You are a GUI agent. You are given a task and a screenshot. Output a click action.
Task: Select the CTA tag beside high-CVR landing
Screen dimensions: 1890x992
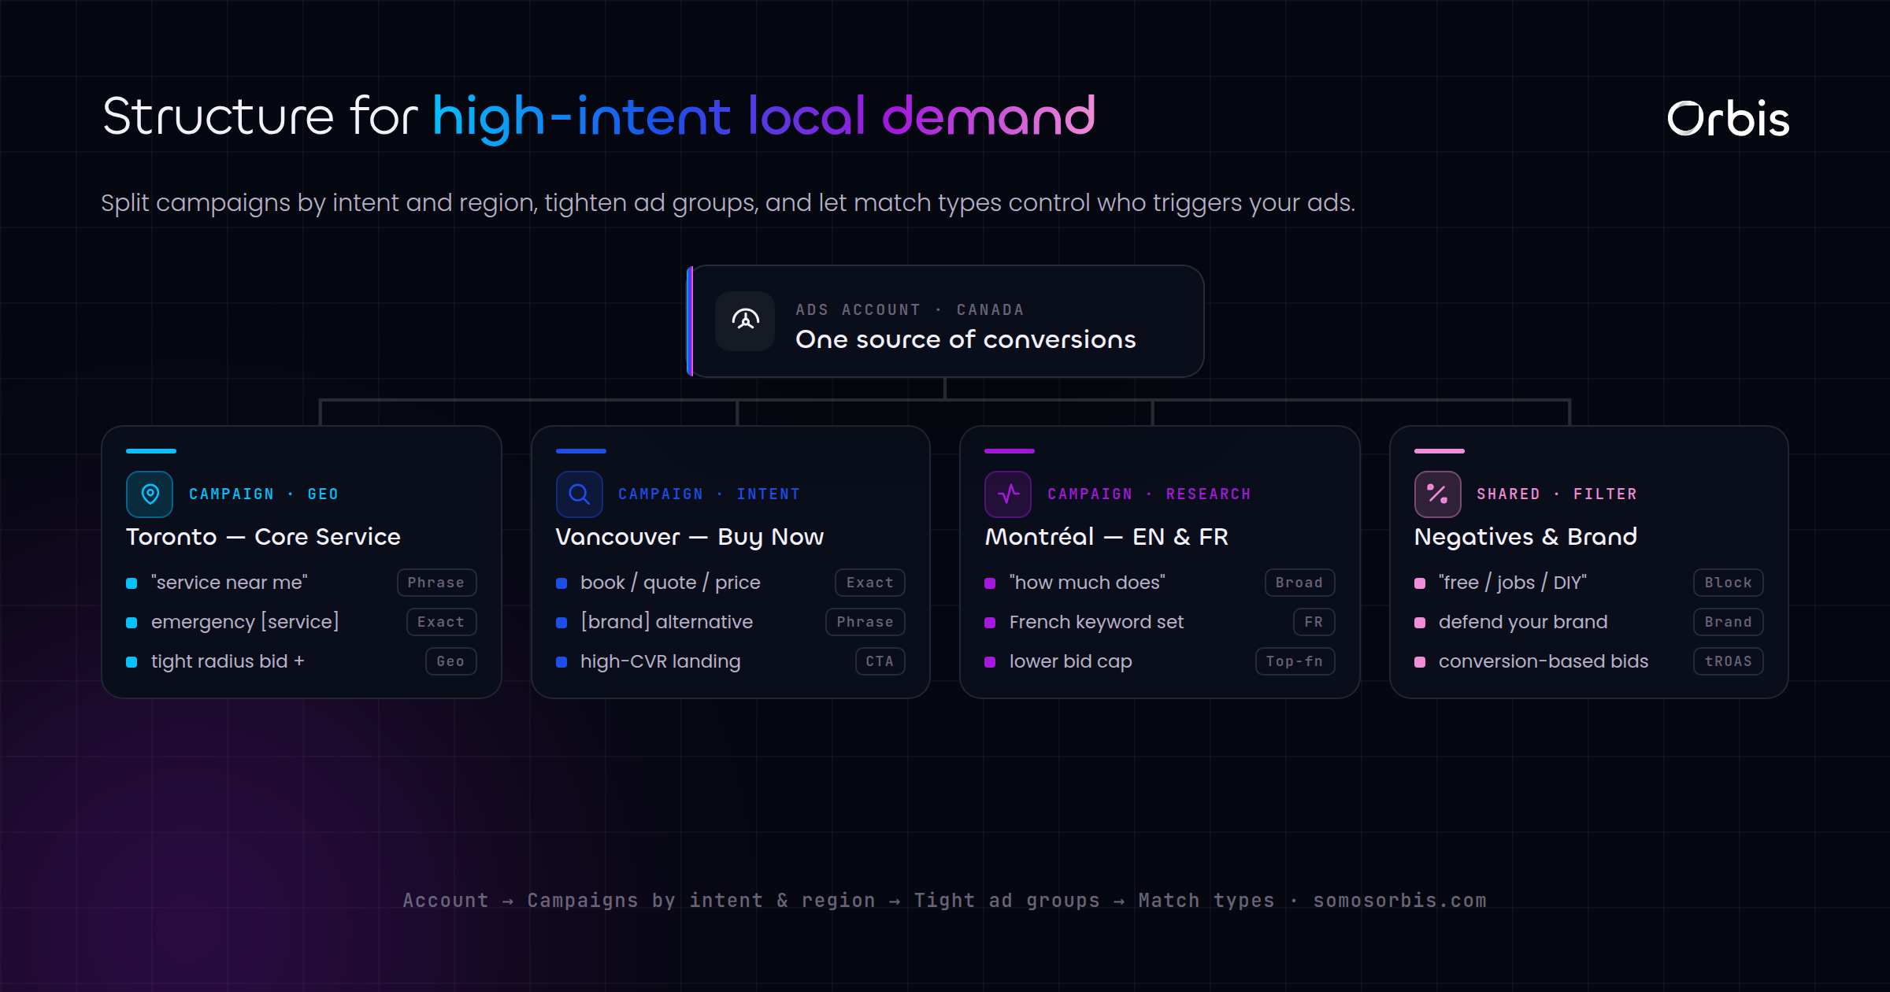pos(880,661)
